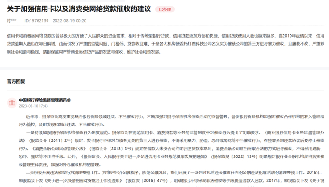
Task: Click the username 村***
Action: pyautogui.click(x=12, y=21)
